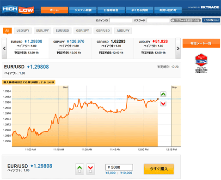The image size is (221, 180).
Task: Select the AUD/JPY 81.928 rate card
Action: [x=154, y=48]
